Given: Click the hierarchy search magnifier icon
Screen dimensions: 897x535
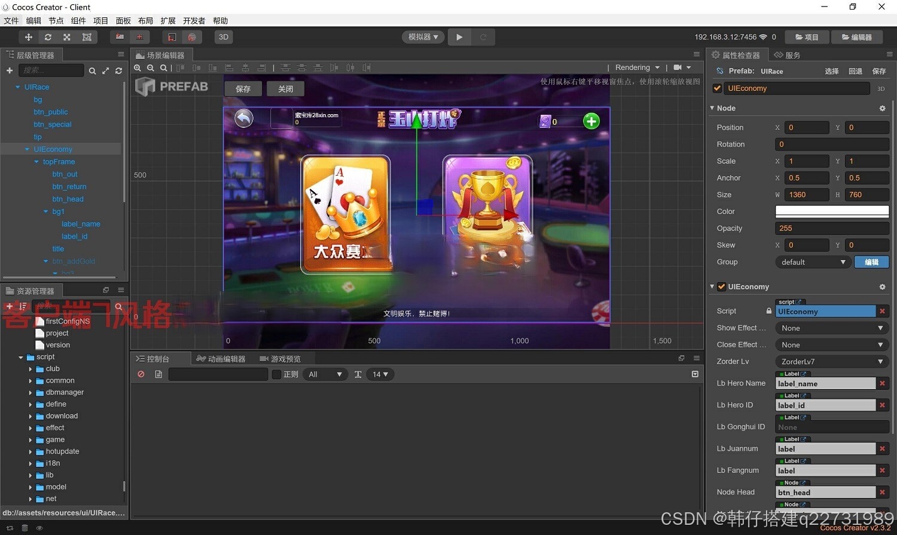Looking at the screenshot, I should 92,71.
